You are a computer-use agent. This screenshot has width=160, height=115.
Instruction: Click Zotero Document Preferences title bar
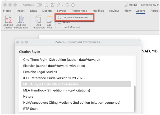[77, 42]
